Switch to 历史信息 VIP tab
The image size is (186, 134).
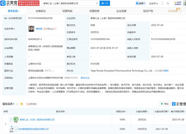173,11
